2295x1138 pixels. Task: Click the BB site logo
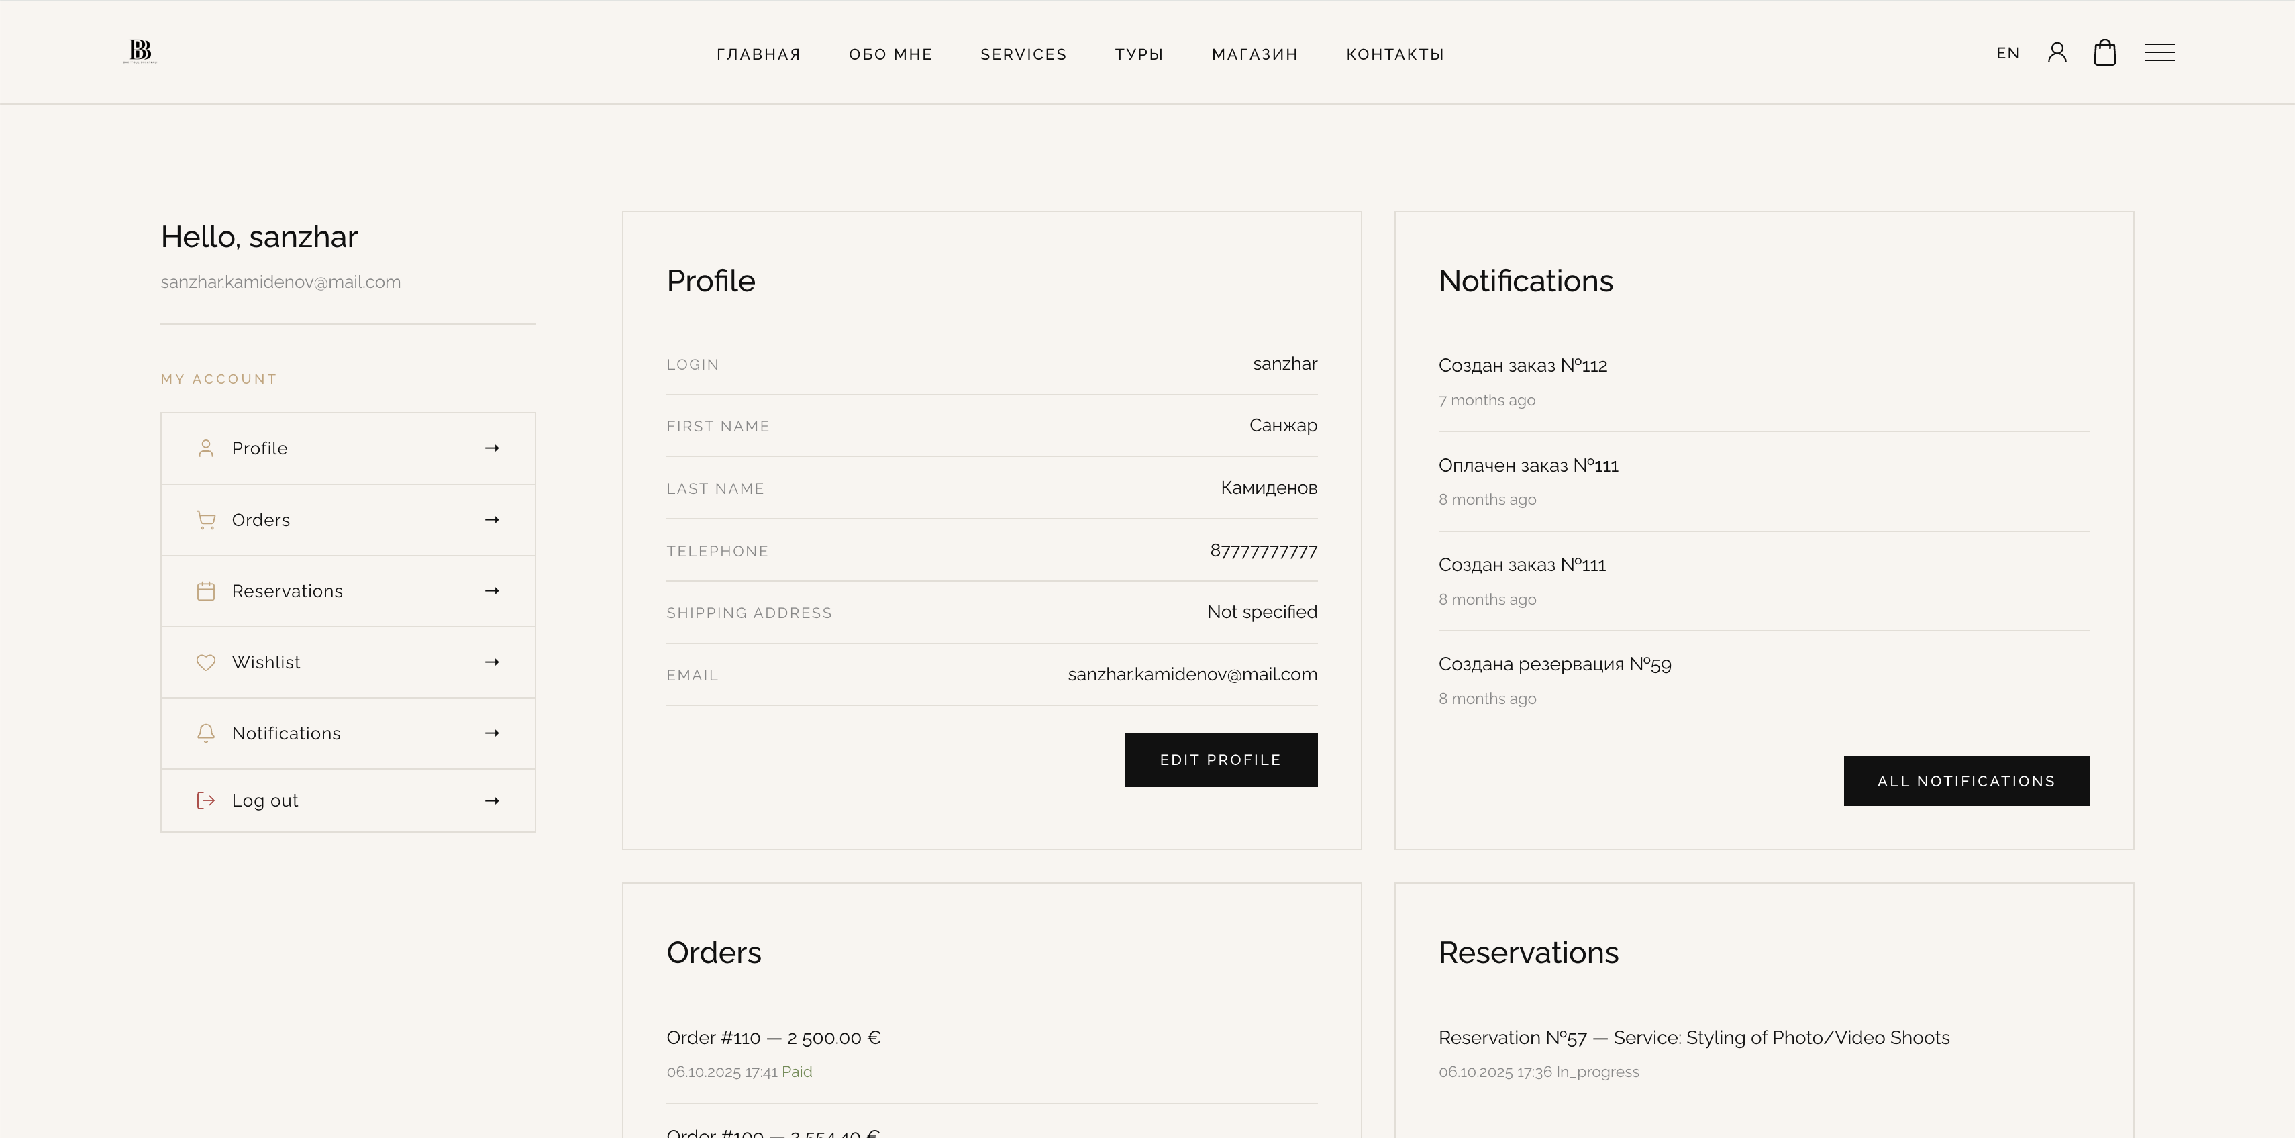(x=140, y=52)
